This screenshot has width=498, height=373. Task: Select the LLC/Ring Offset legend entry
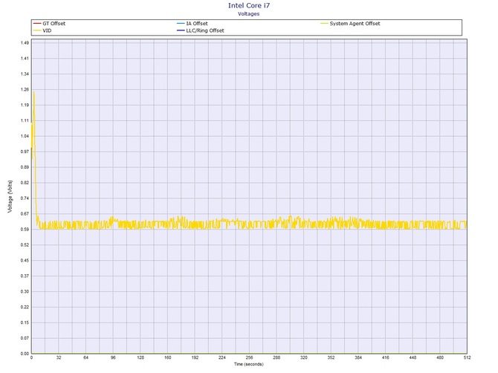click(201, 30)
